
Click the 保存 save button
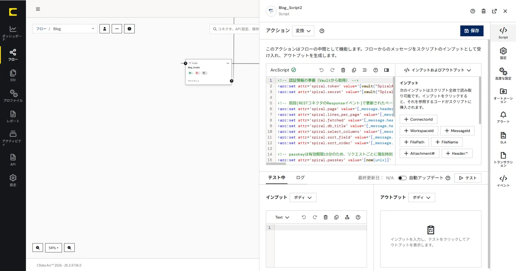(x=472, y=31)
